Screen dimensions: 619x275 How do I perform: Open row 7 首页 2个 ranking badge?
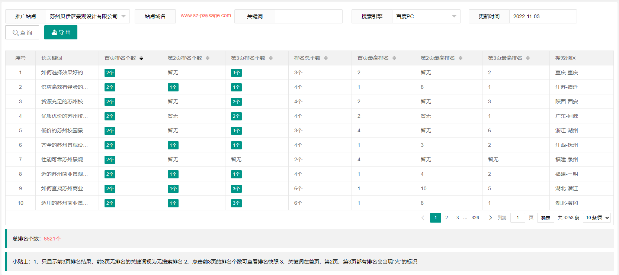point(110,160)
